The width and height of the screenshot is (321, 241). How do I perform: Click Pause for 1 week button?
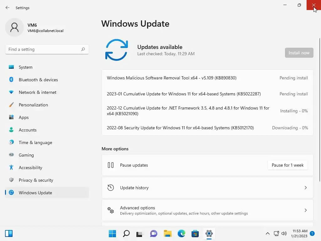click(x=287, y=165)
